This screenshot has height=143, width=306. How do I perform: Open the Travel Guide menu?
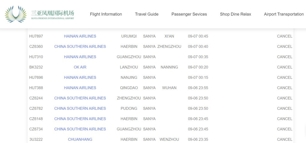click(x=147, y=14)
